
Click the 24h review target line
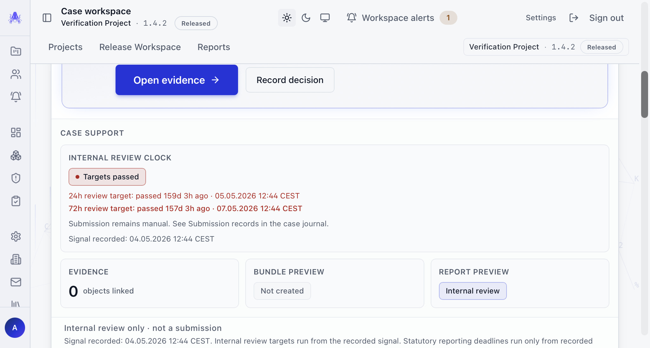184,196
